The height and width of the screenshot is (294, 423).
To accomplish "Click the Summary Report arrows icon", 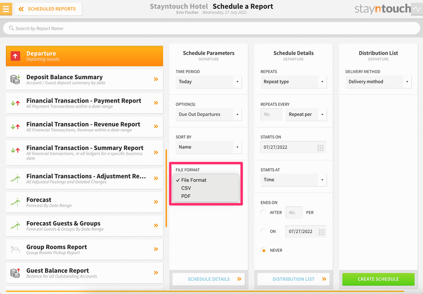I will coord(15,150).
